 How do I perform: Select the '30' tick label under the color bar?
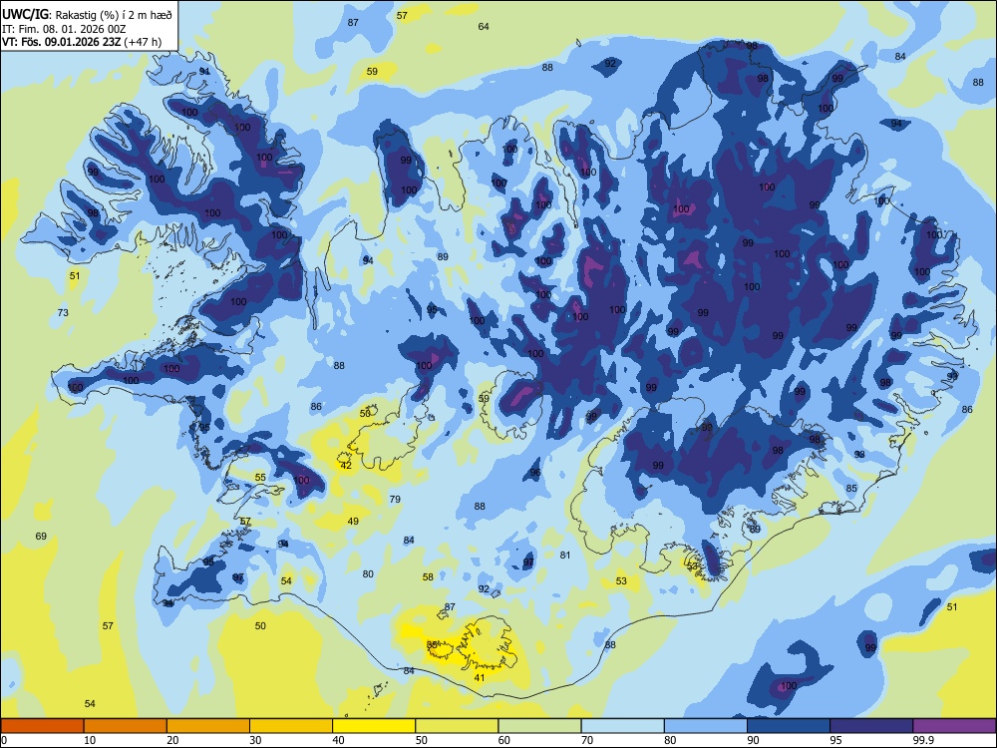click(255, 740)
